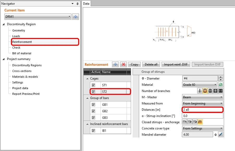This screenshot has height=151, width=235.
Task: Delete selected reinforcement with red X
Action: pyautogui.click(x=123, y=64)
